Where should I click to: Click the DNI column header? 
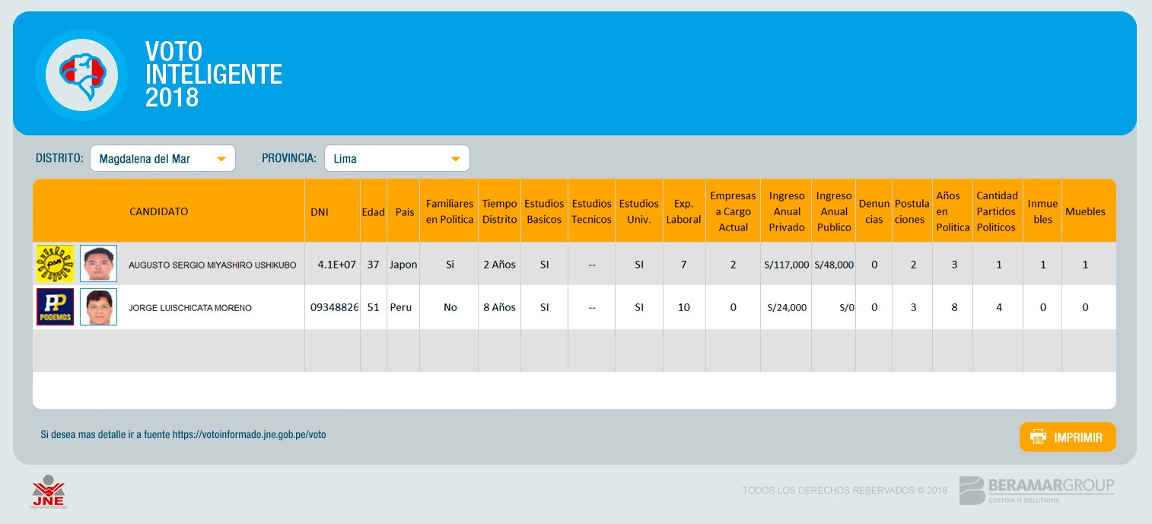[x=320, y=211]
